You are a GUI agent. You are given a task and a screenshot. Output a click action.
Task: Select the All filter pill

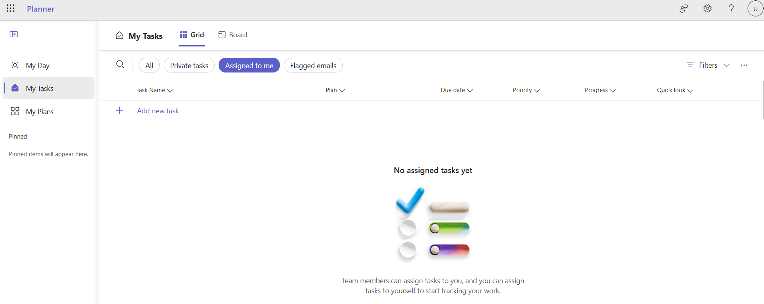(149, 65)
